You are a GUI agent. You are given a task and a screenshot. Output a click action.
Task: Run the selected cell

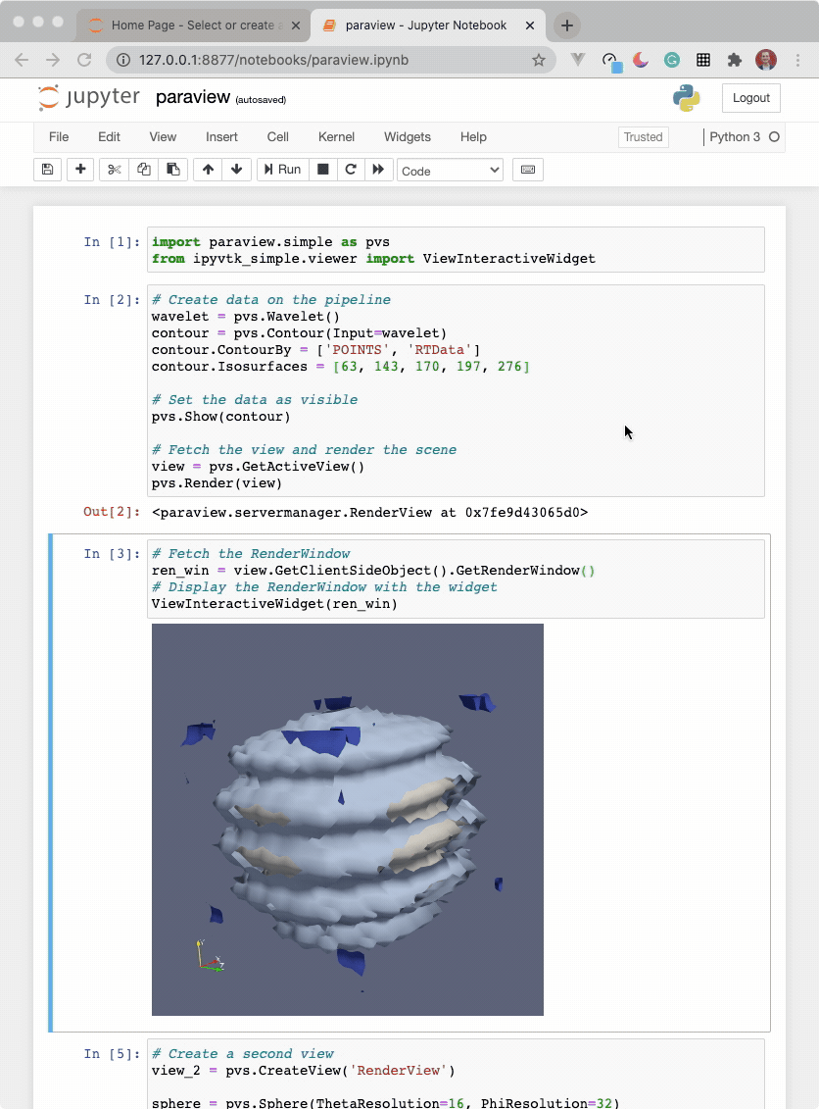click(282, 170)
